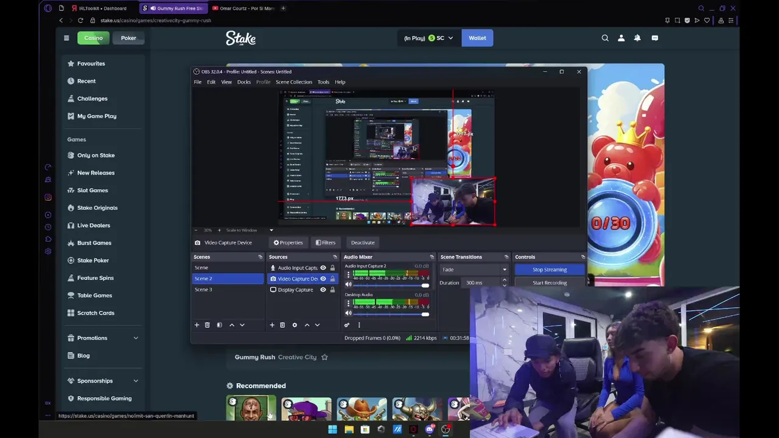The width and height of the screenshot is (779, 438).
Task: Favourite Gummy Rush with the star icon
Action: point(324,357)
